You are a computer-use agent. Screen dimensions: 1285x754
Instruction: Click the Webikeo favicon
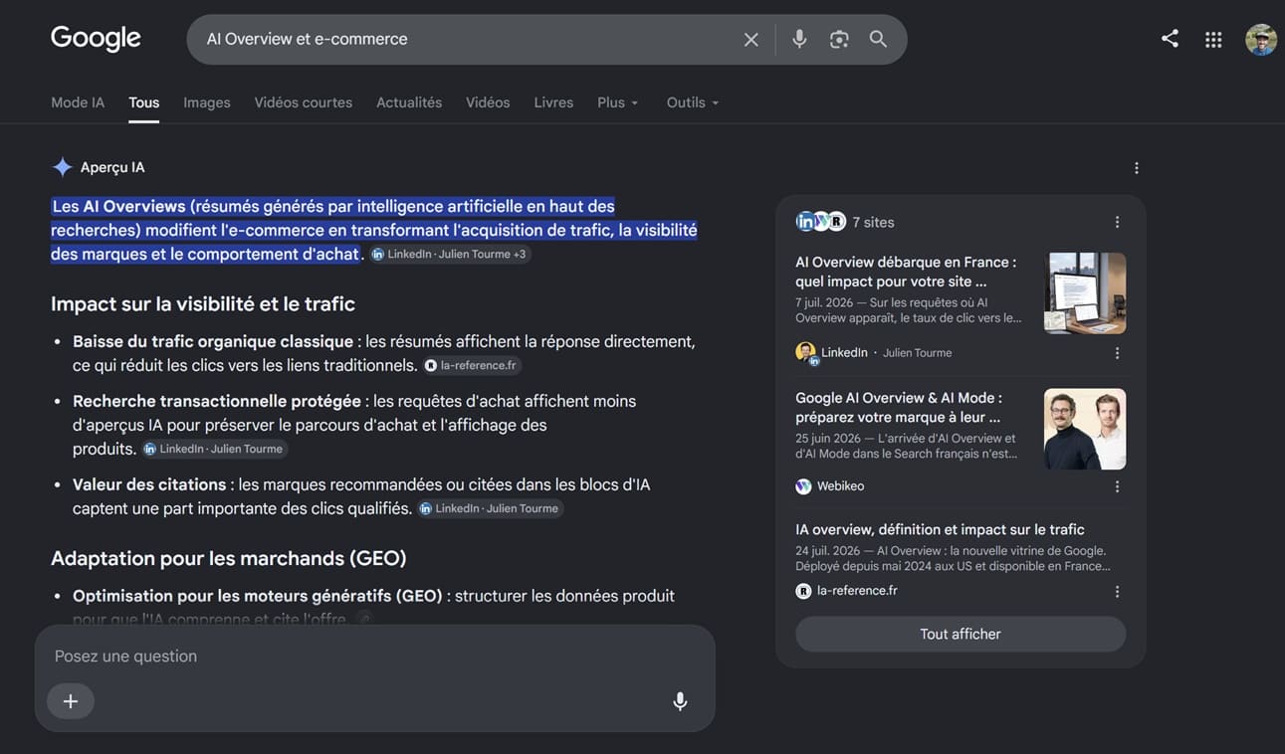[x=803, y=486]
